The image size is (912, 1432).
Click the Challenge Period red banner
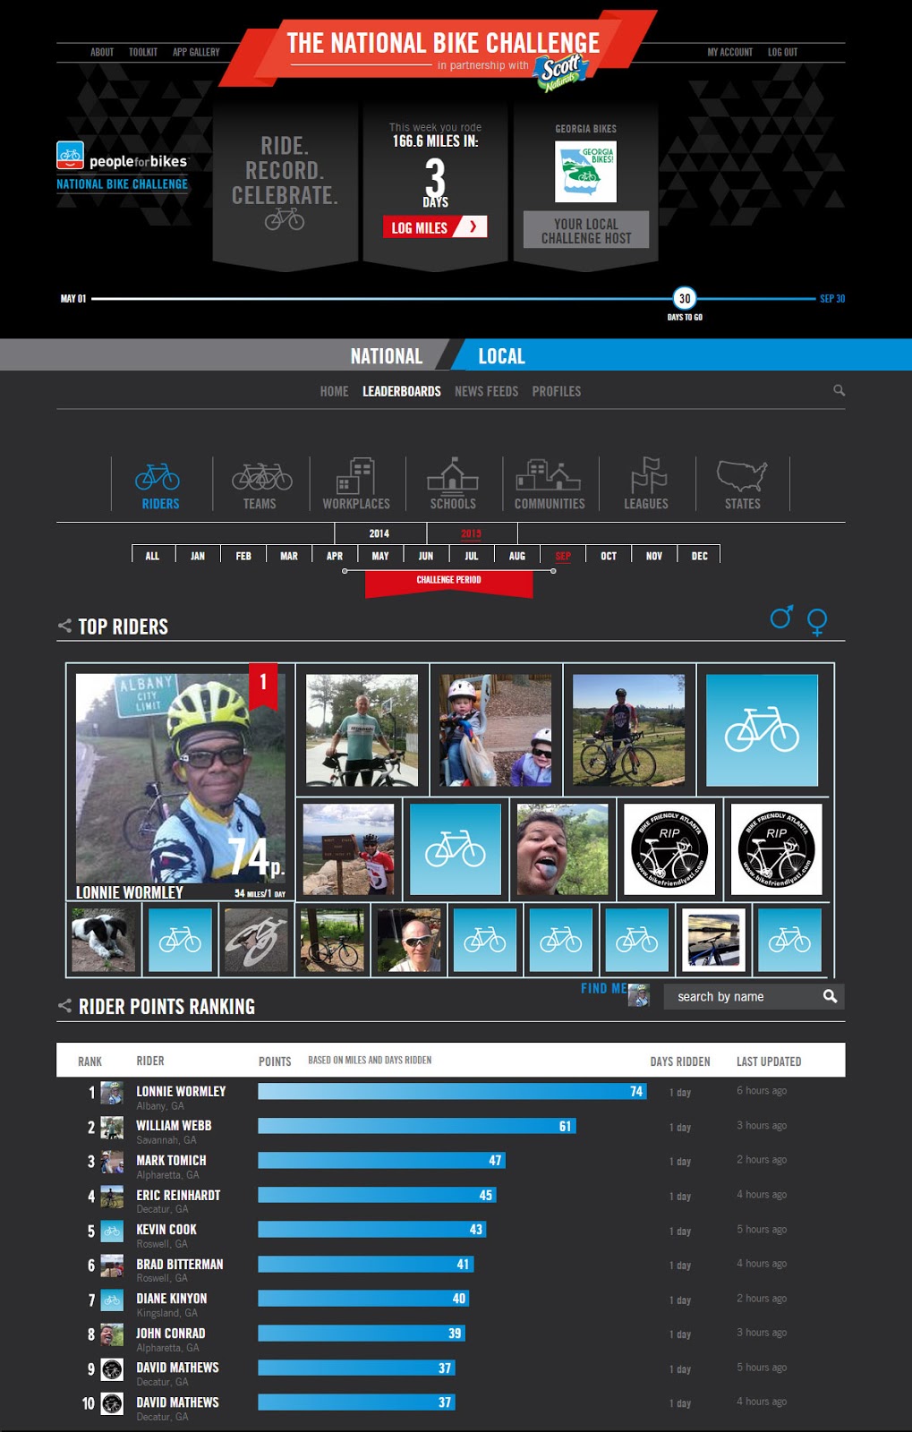[448, 582]
